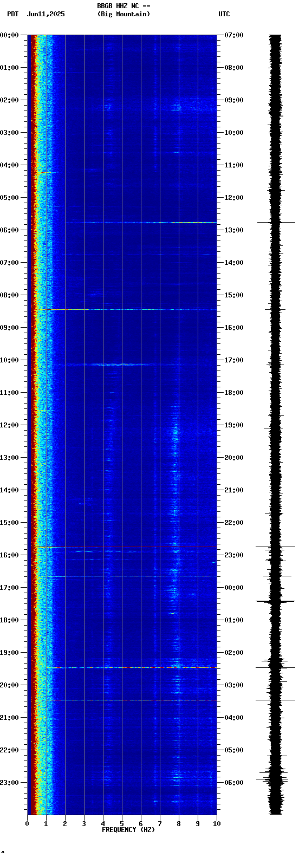Click the 02:00 PDT time label
This screenshot has height=858, width=299.
coord(10,100)
